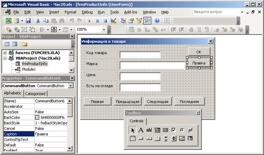Click the Reset stop icon
Screen dimensions: 264x155
(x=105, y=21)
